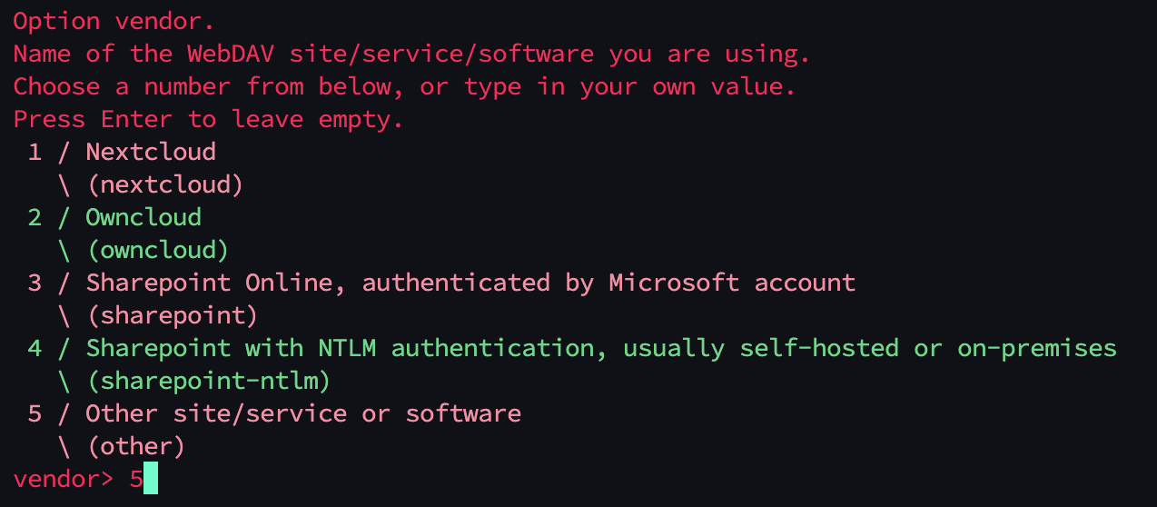Select the "Other site/service or software" option

[x=303, y=413]
